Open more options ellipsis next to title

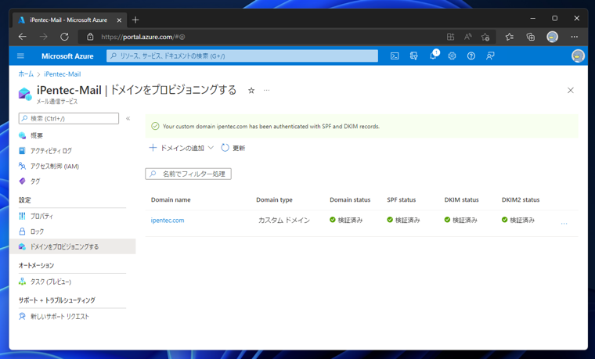click(267, 90)
